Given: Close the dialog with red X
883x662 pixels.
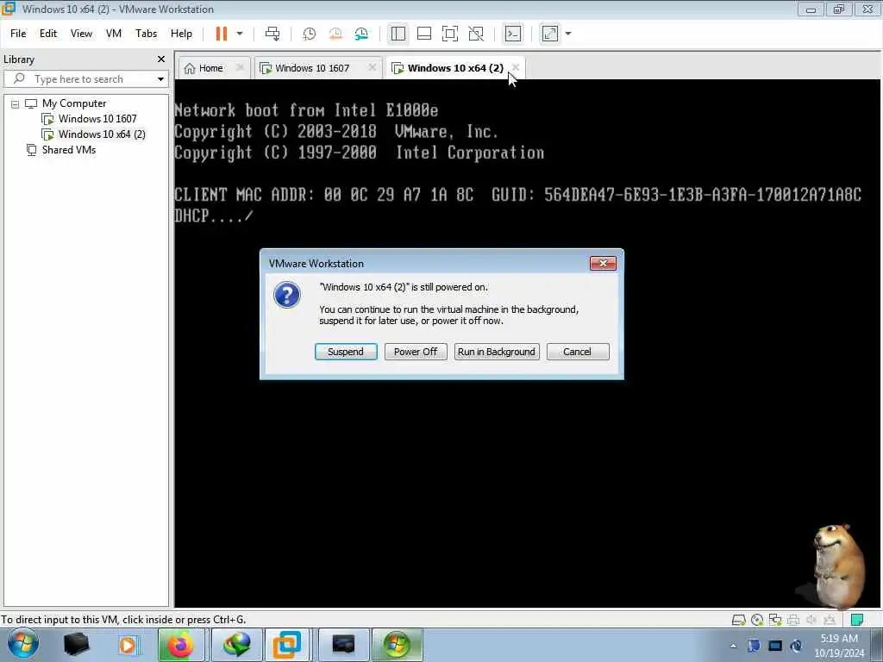Looking at the screenshot, I should 603,264.
